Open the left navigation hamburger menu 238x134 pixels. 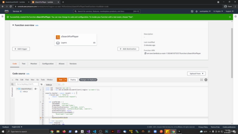coord(3,16)
